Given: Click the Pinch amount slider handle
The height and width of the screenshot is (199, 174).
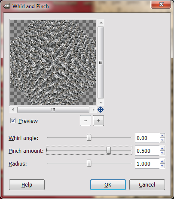Looking at the screenshot, I should point(109,150).
